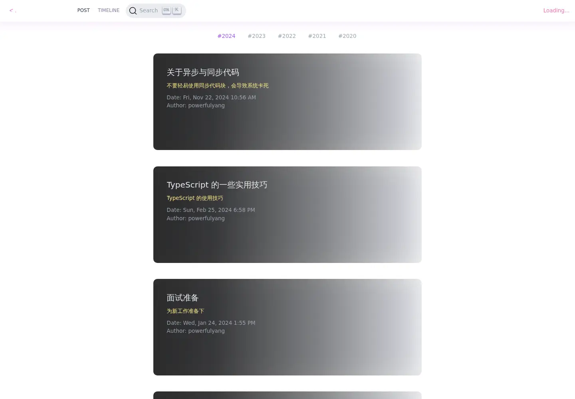575x399 pixels.
Task: Click the K key hint badge
Action: click(177, 10)
